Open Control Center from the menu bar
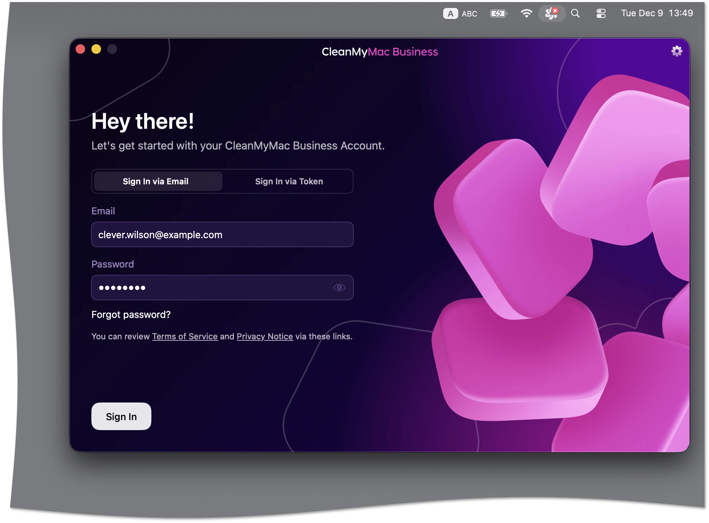Image resolution: width=709 pixels, height=523 pixels. 601,13
